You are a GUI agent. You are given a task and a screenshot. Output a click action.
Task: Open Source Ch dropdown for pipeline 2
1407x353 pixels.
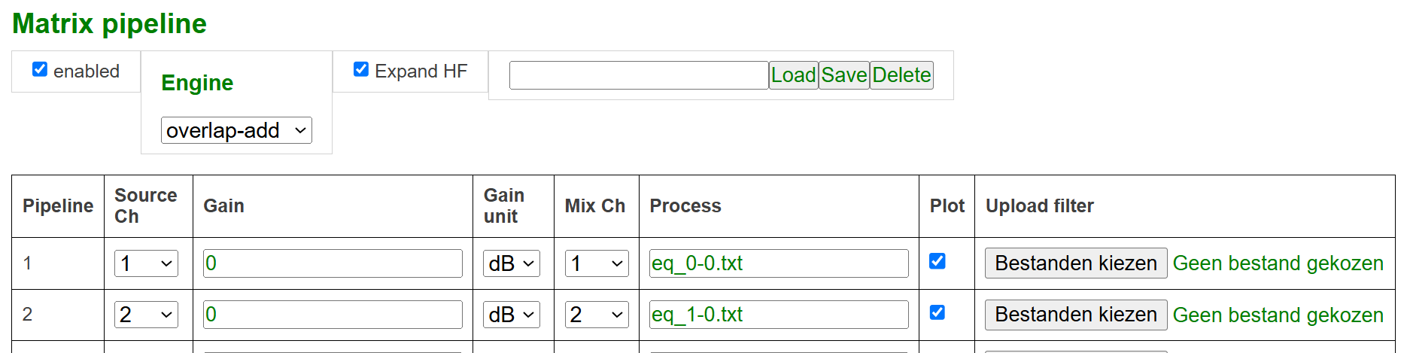click(146, 315)
